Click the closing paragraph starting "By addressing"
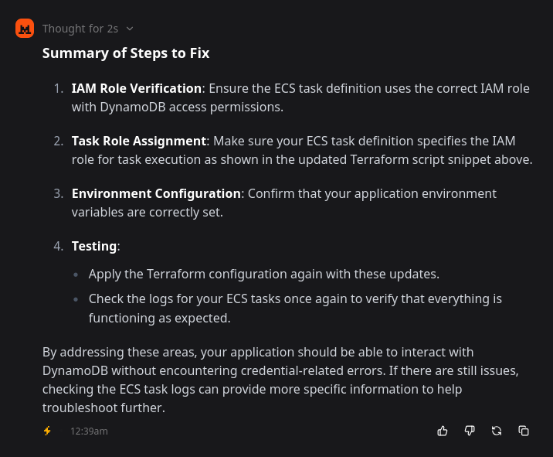The width and height of the screenshot is (553, 457). 280,380
